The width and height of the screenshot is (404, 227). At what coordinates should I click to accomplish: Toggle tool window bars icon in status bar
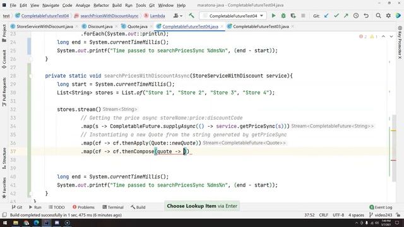4,215
